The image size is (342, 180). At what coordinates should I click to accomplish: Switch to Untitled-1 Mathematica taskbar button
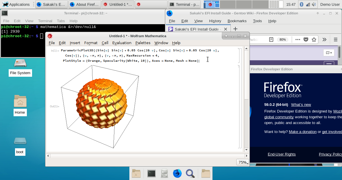click(118, 4)
